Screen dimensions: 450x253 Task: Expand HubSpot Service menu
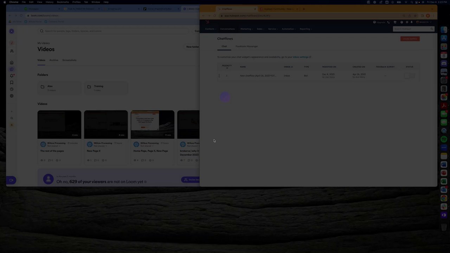pyautogui.click(x=273, y=29)
